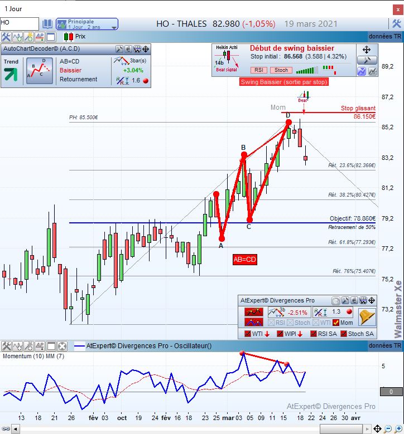Viewport: 404px width, 434px height.
Task: Open the book icon beside the ticker field
Action: pos(47,24)
